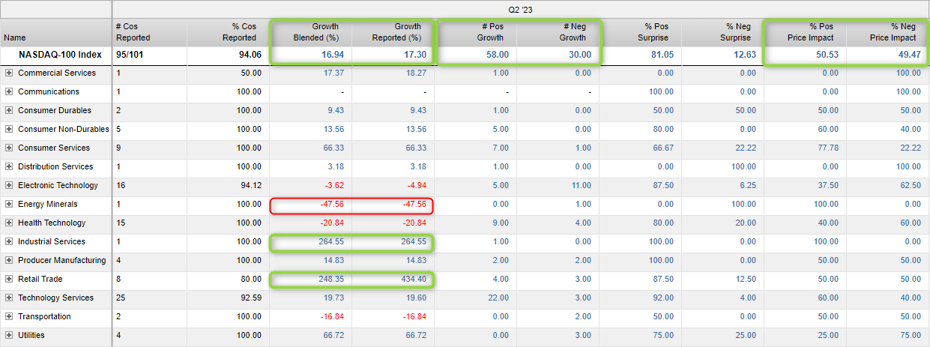Click the index positive price impact 50.53

tap(827, 55)
